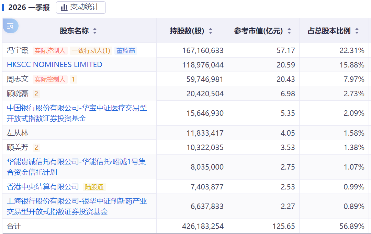Sort by 股东名称 column arrows
Image resolution: width=371 pixels, height=234 pixels.
click(95, 31)
